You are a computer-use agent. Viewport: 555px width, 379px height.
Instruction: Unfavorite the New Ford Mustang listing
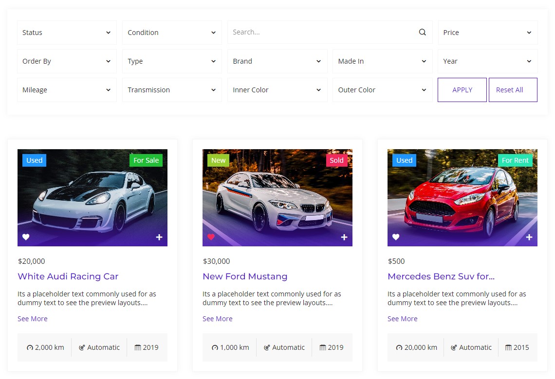[211, 237]
